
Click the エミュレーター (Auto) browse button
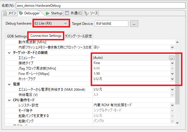click(x=172, y=58)
